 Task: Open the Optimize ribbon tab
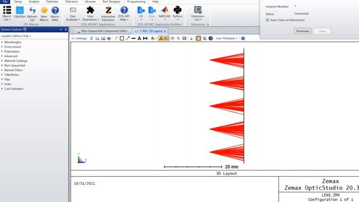pos(52,2)
